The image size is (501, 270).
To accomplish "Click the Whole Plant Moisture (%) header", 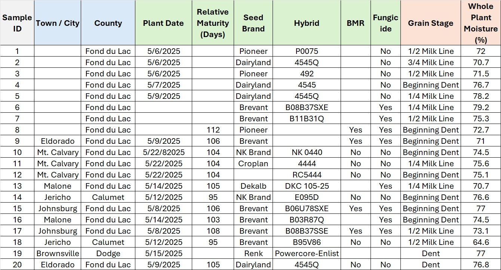I will pos(481,23).
